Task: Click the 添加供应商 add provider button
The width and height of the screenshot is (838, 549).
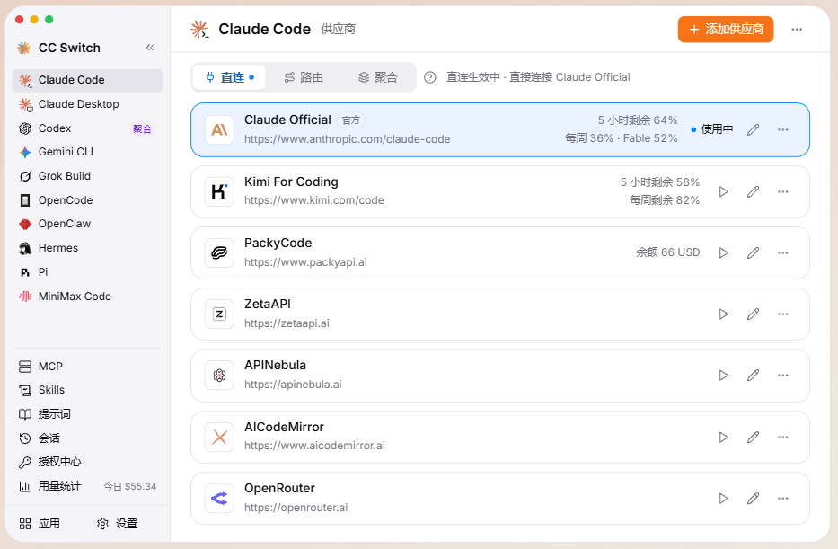Action: coord(726,30)
